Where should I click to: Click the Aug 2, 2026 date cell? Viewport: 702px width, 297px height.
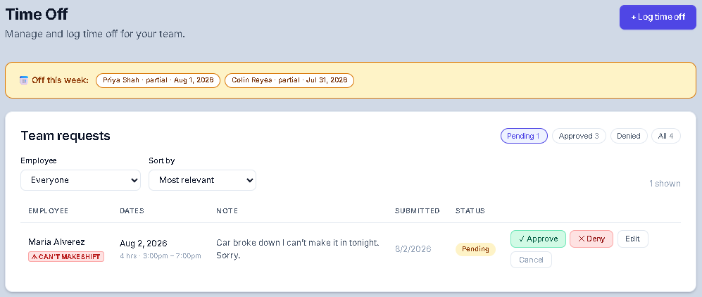[x=143, y=244]
